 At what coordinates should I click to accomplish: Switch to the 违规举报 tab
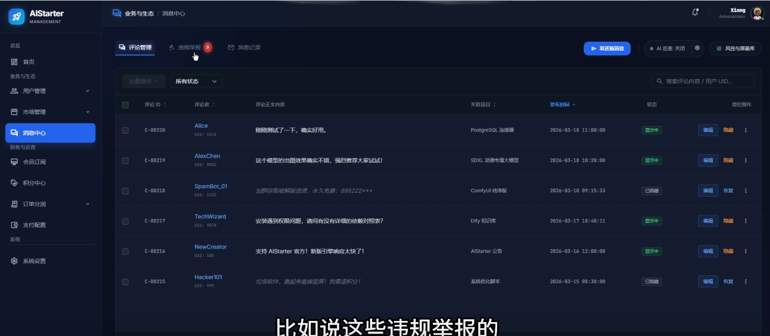tap(190, 47)
